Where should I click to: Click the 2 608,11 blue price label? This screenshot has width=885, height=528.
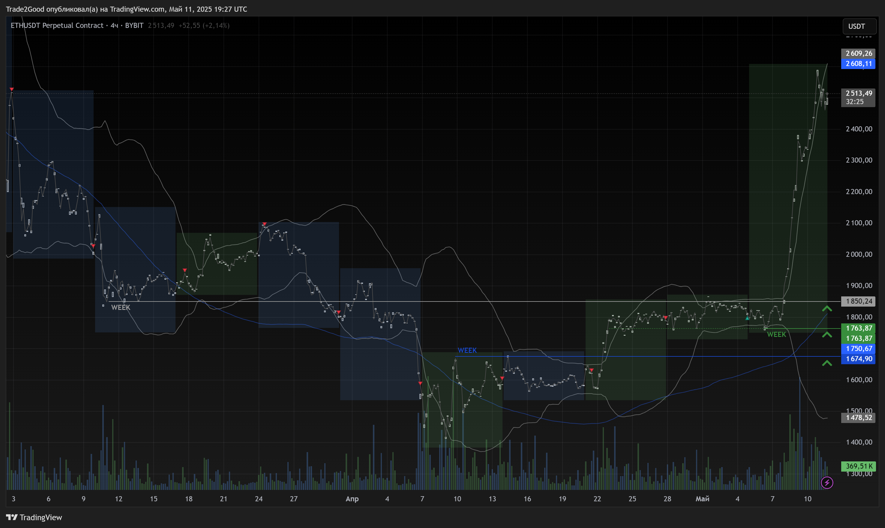point(858,64)
